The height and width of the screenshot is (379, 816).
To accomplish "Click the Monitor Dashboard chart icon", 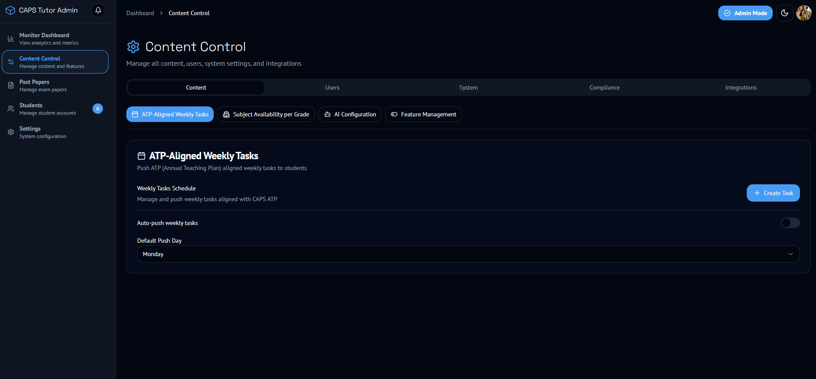I will pyautogui.click(x=11, y=39).
